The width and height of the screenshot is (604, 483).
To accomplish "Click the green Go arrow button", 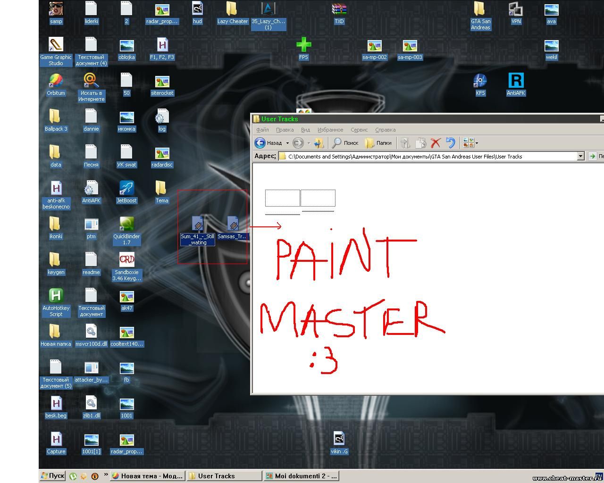I will [592, 156].
